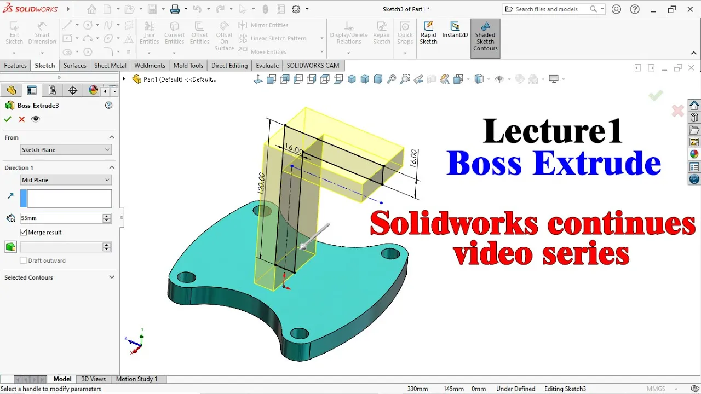Adjust depth value with the spinner arrows

click(x=107, y=218)
